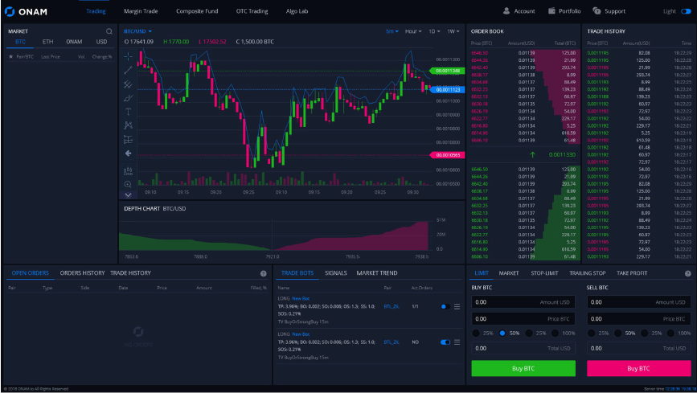Viewport: 697px width, 393px height.
Task: Switch to the USD market tab
Action: click(x=101, y=42)
